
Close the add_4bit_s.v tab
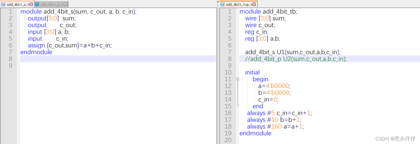(x=31, y=4)
